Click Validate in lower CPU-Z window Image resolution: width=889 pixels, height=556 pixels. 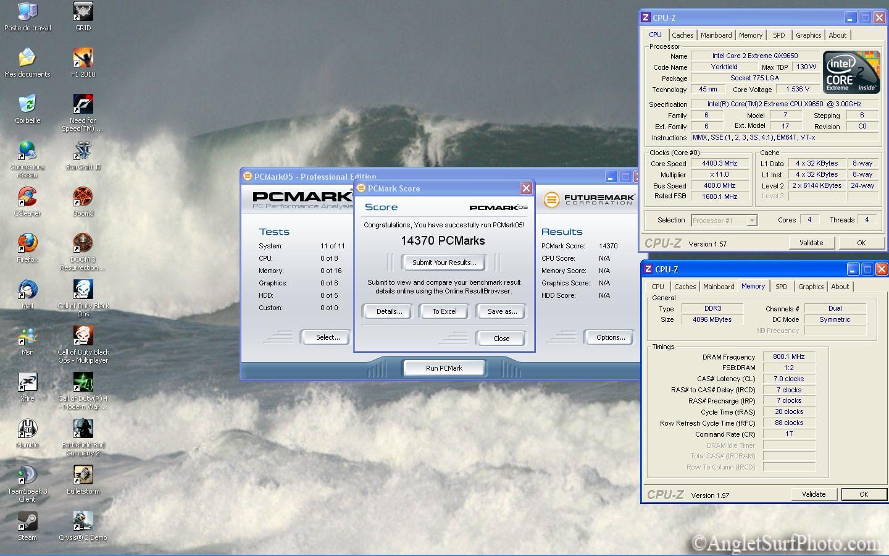click(x=814, y=494)
